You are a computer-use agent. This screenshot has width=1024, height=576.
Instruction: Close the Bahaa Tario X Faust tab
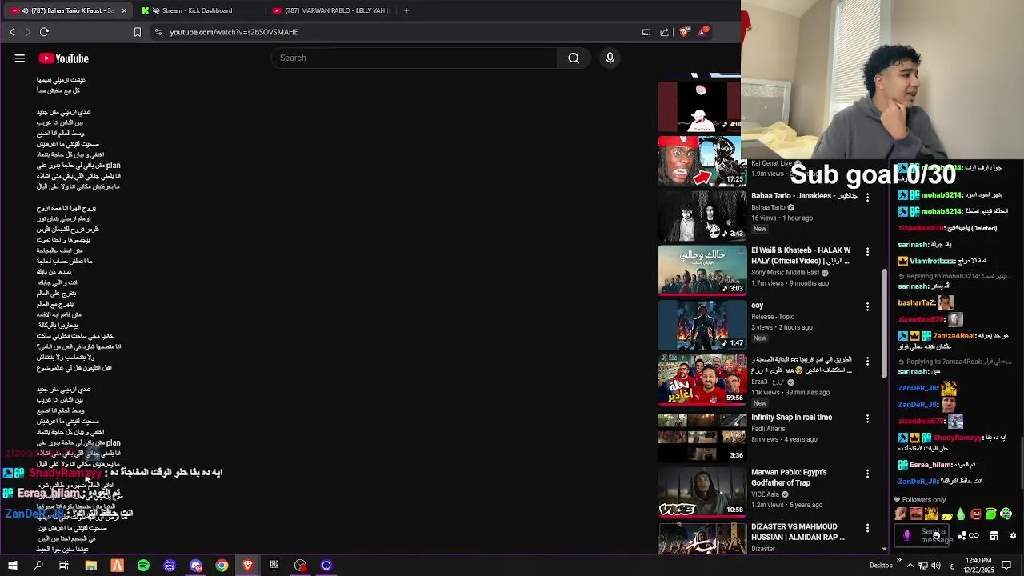point(124,10)
